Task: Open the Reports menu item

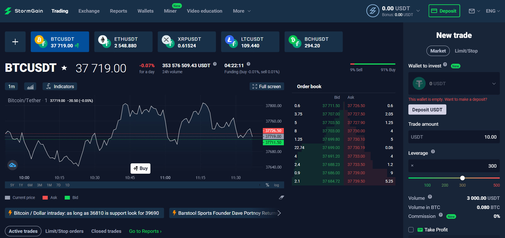Action: coord(118,11)
